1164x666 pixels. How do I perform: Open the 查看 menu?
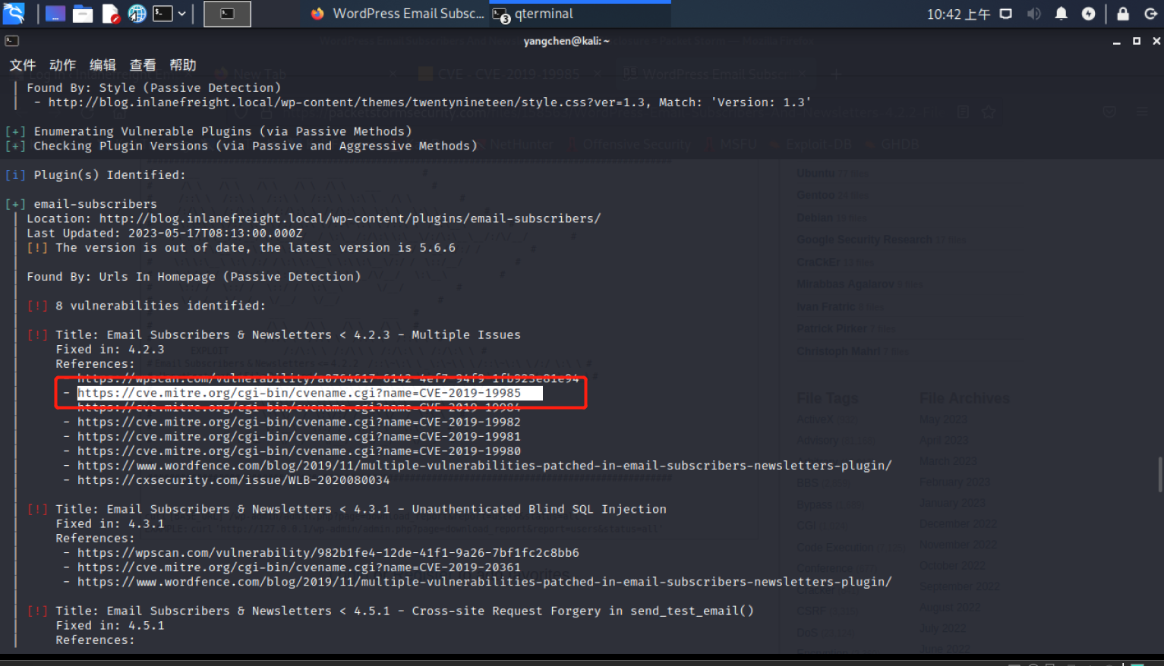pos(143,65)
